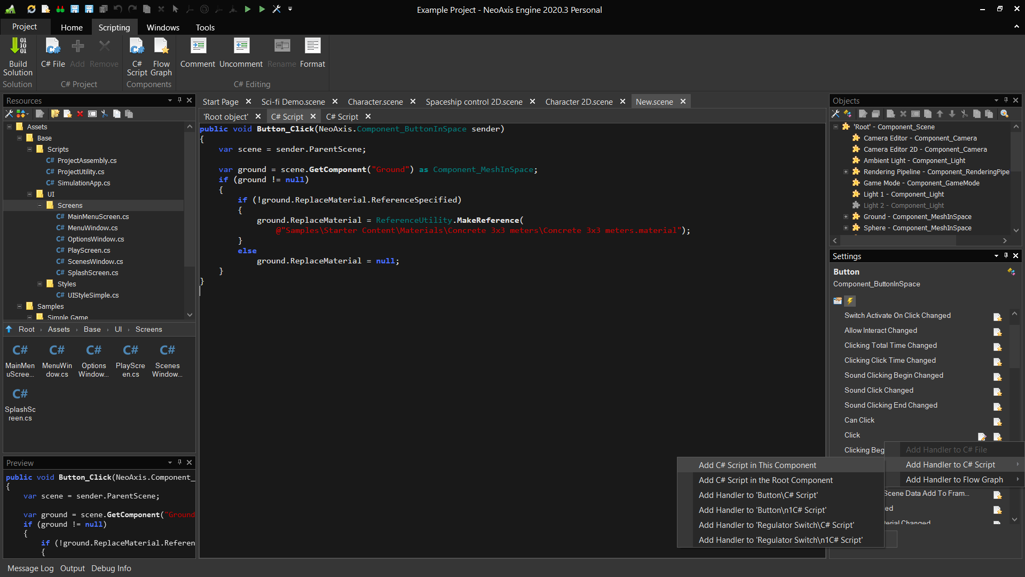Open the Objects panel dropdown arrow
1025x577 pixels.
click(996, 100)
